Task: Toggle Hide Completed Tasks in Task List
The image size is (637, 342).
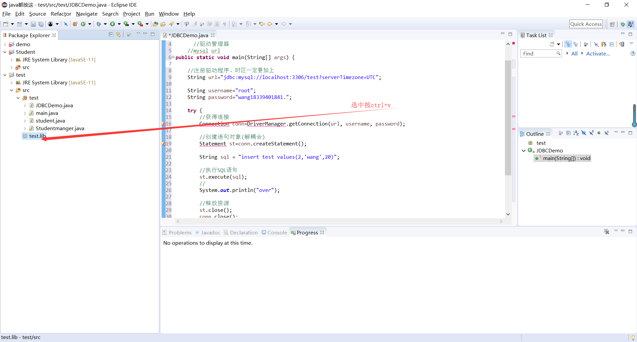Action: click(596, 44)
